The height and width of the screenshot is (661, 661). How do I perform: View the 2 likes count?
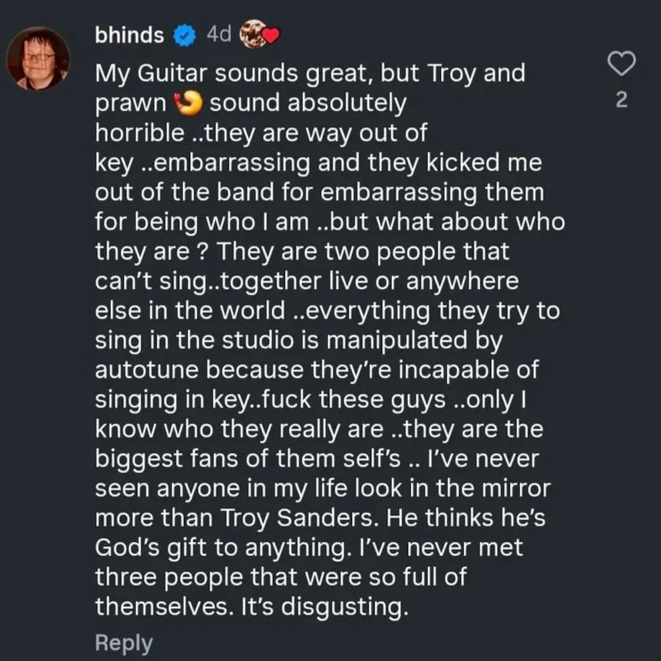(x=621, y=100)
